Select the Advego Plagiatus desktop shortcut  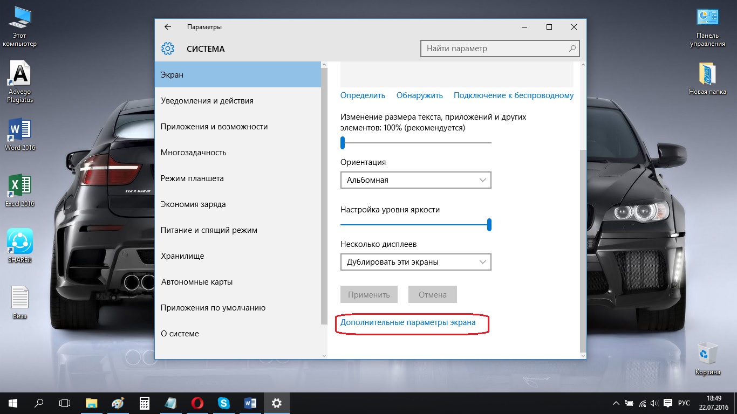pos(19,81)
